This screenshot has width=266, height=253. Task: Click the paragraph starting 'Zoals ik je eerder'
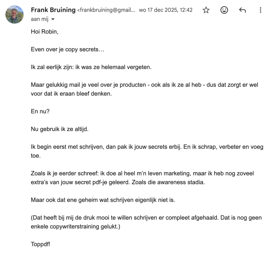coord(142,178)
